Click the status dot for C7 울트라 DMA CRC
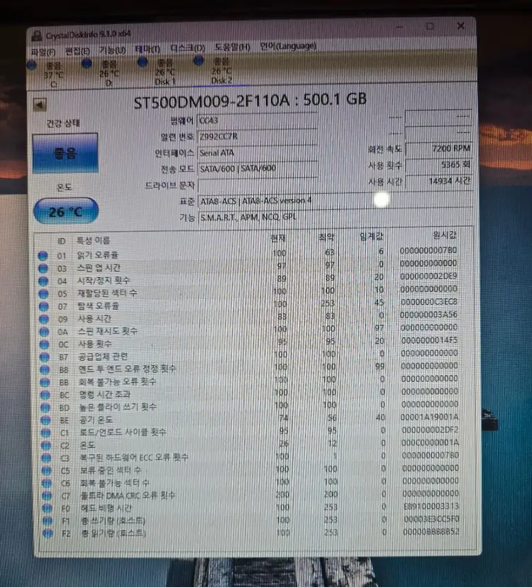Viewport: 532px width, 587px height. [47, 496]
